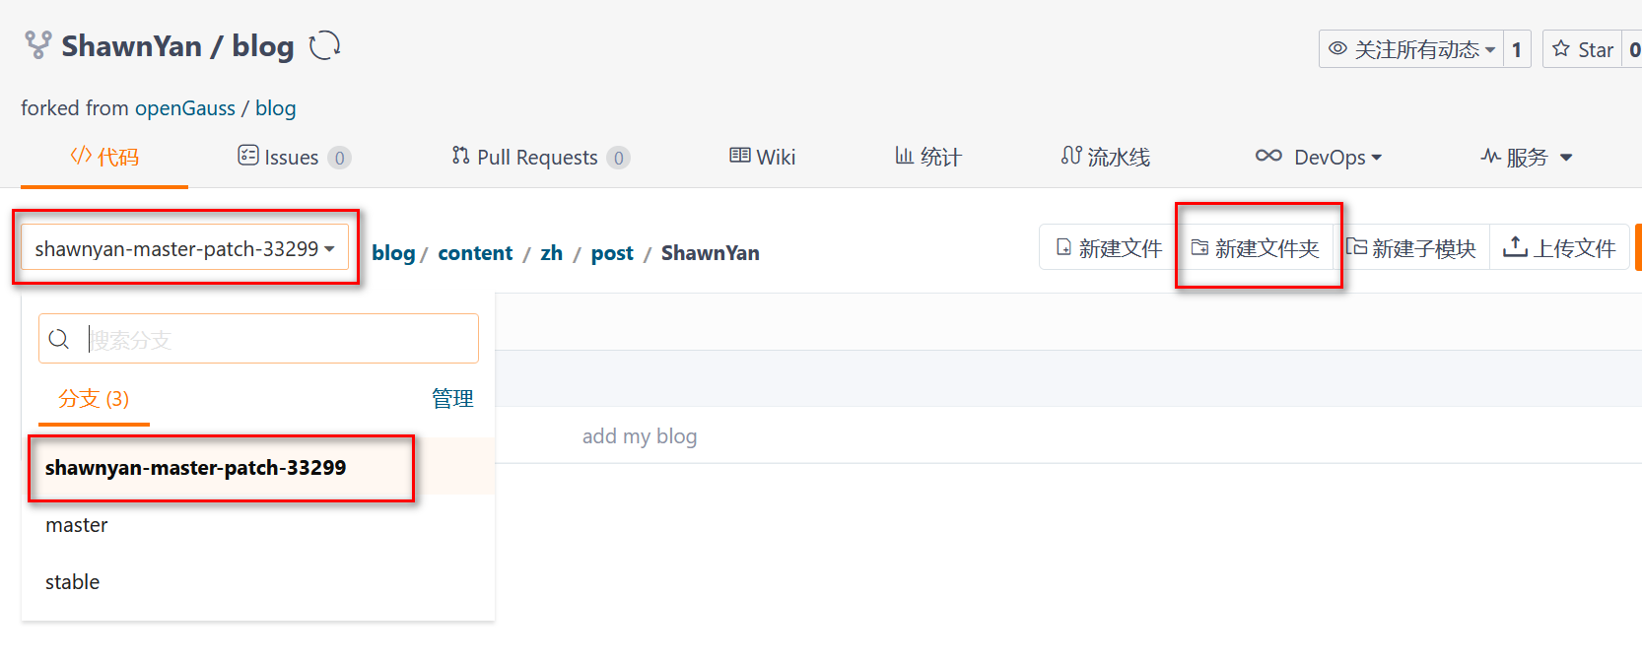The image size is (1642, 663).
Task: Collapse the shawnyan-master-patch-33299 branch selector
Action: tap(184, 249)
